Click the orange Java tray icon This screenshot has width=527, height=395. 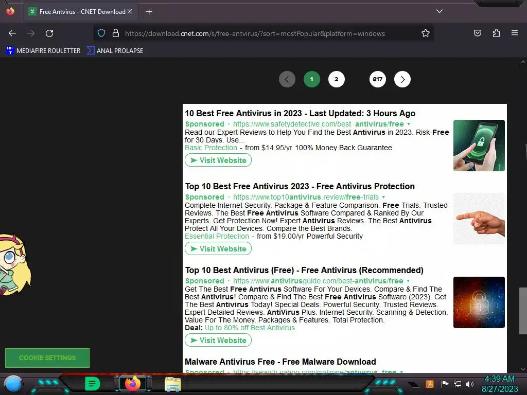click(x=430, y=384)
